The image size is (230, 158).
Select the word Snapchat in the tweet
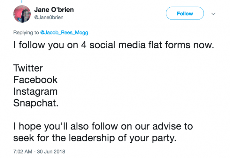36,103
